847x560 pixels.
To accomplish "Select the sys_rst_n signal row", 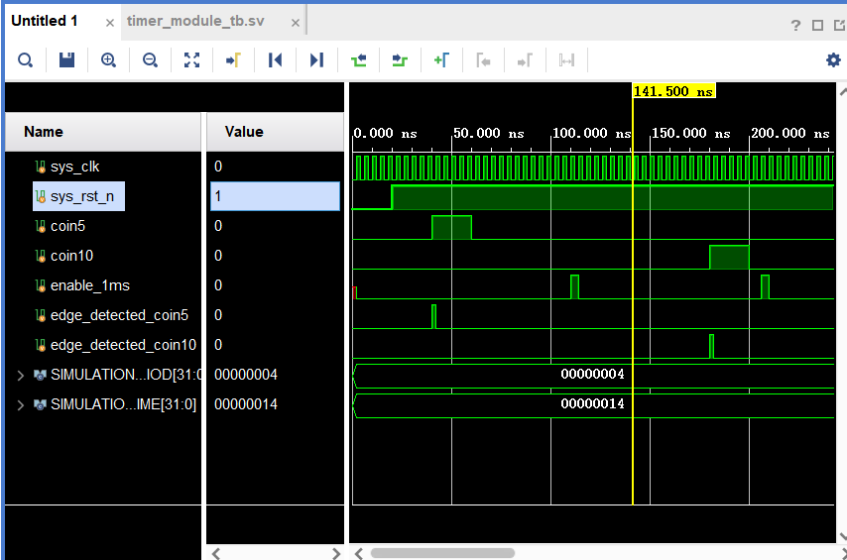I will [x=82, y=196].
